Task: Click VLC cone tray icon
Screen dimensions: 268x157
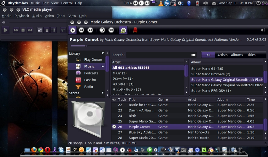Action: pos(161,3)
